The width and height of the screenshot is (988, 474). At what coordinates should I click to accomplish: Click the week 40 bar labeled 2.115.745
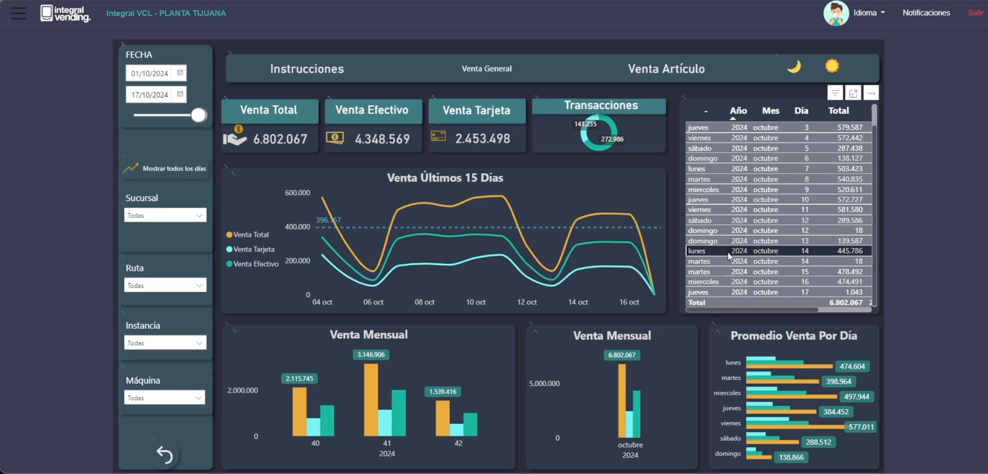[x=299, y=412]
